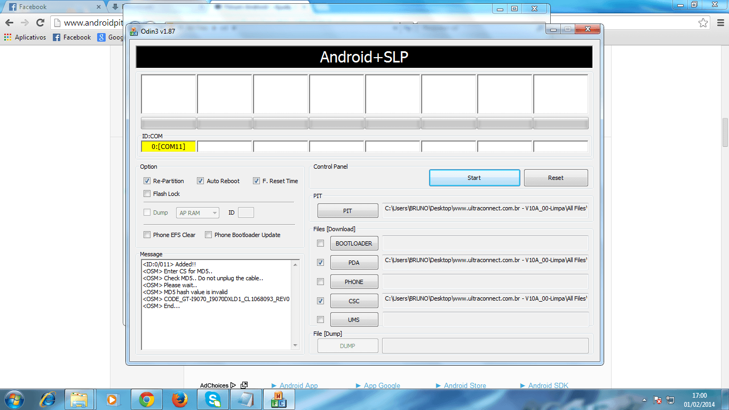Check the BOOTLOADER file checkbox
The height and width of the screenshot is (410, 729).
coord(321,243)
